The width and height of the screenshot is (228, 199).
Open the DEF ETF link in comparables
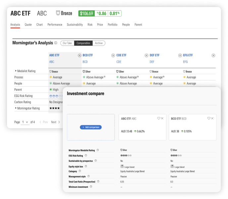click(154, 55)
